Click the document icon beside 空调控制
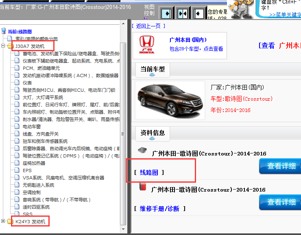Image resolution: width=301 pixels, height=235 pixels. pos(17,192)
